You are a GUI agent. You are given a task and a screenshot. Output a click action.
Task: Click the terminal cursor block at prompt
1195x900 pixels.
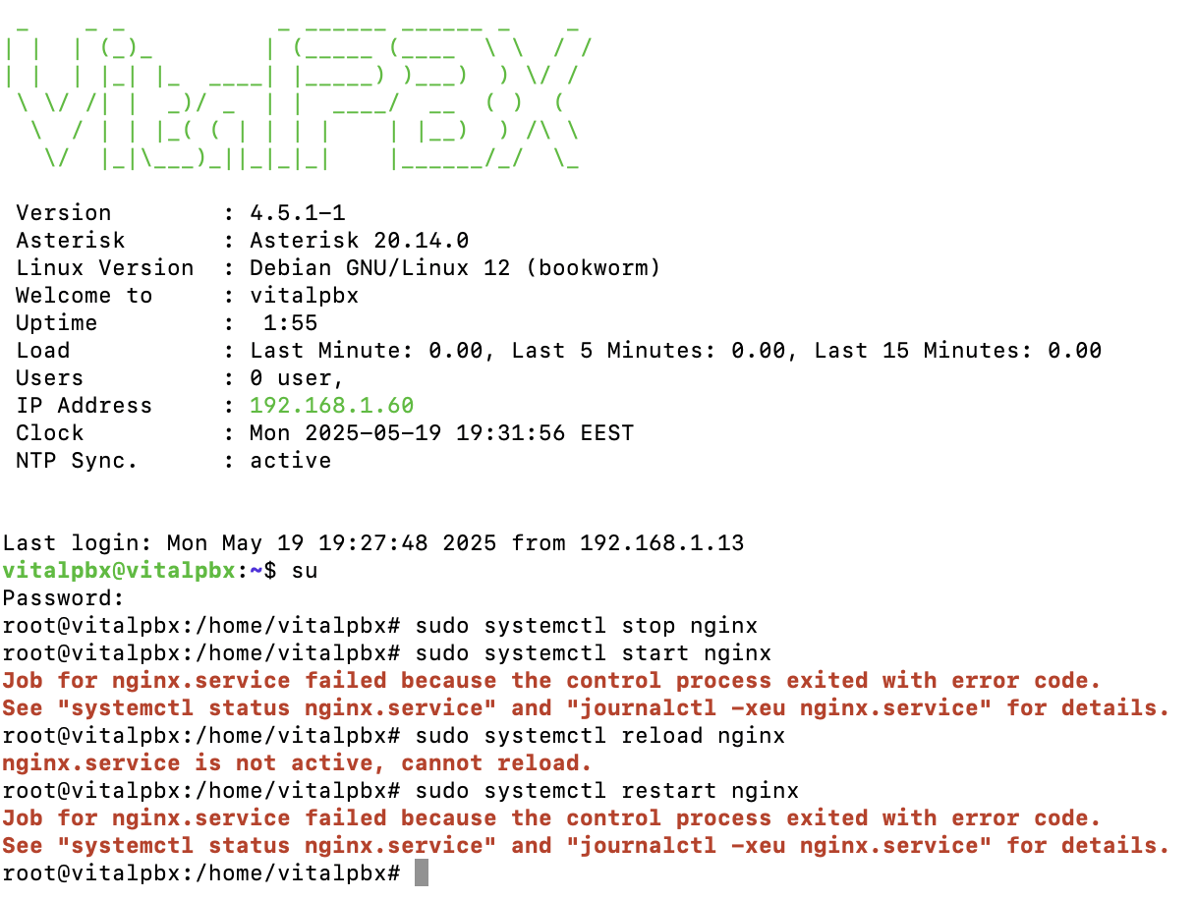(422, 872)
